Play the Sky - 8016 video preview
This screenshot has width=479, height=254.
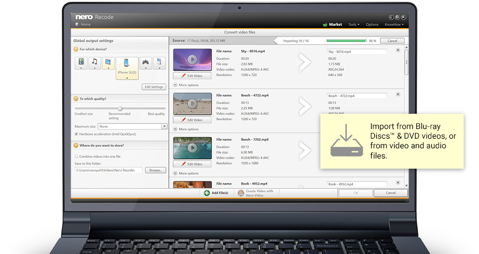(192, 59)
